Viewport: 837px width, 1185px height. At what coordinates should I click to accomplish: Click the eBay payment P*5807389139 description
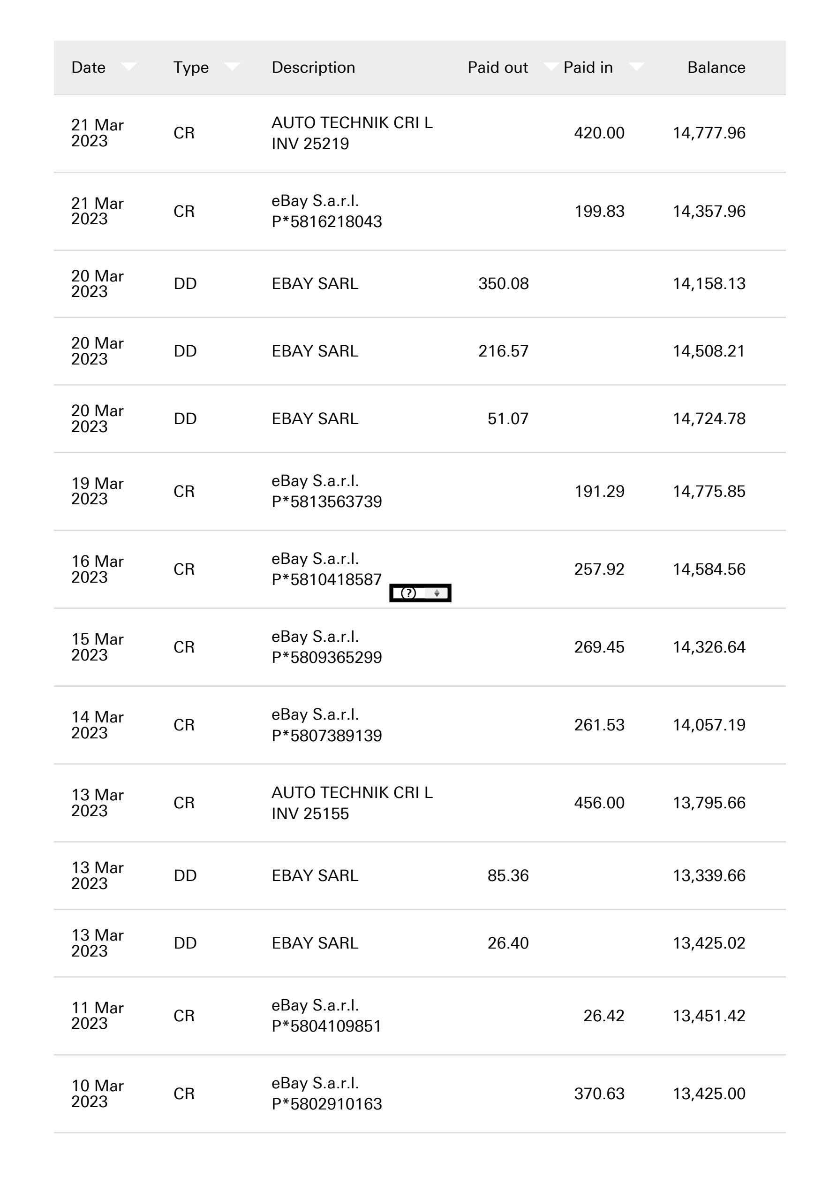pos(327,725)
